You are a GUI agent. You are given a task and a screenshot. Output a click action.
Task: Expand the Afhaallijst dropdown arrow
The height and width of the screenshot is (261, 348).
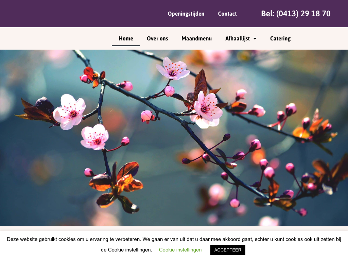(x=255, y=39)
